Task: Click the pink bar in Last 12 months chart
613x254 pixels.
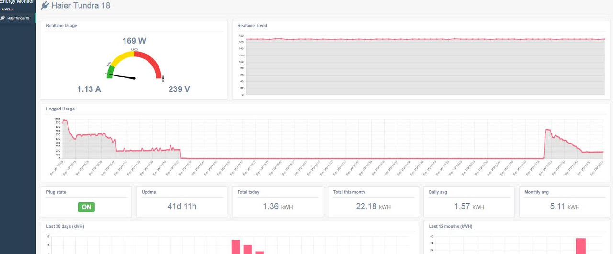Action: click(x=581, y=246)
